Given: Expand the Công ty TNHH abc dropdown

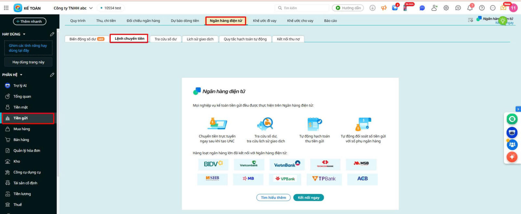Looking at the screenshot, I should (91, 8).
